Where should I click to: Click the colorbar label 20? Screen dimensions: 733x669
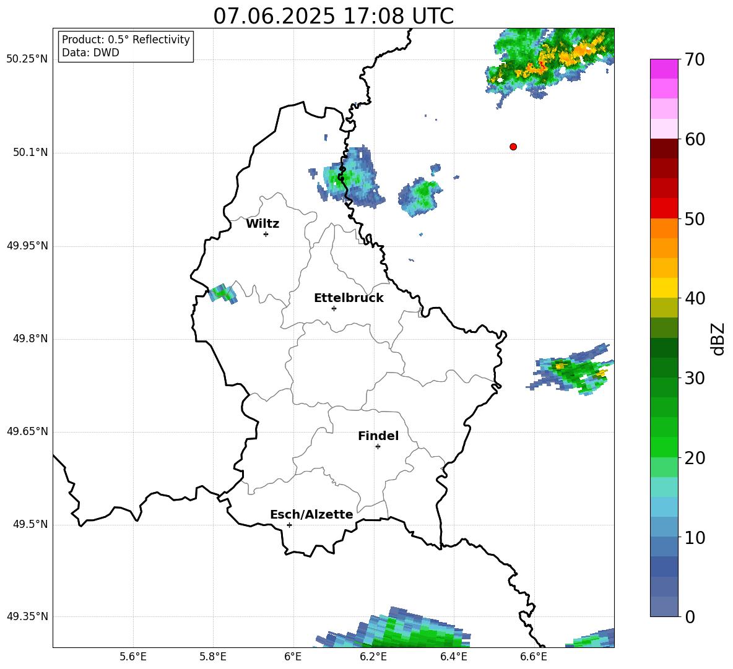pyautogui.click(x=695, y=458)
